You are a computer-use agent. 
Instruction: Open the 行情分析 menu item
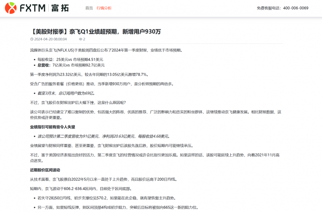click(x=104, y=8)
